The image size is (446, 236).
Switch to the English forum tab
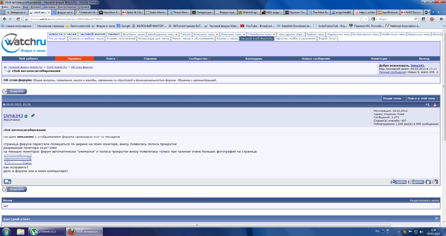(328, 38)
